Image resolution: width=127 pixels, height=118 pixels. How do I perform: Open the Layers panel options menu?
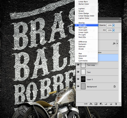coord(120,21)
